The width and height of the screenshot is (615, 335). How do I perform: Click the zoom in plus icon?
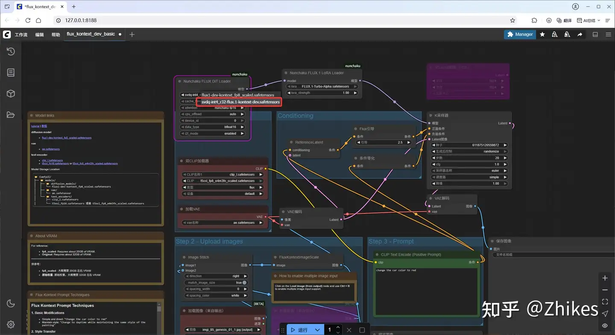click(605, 278)
